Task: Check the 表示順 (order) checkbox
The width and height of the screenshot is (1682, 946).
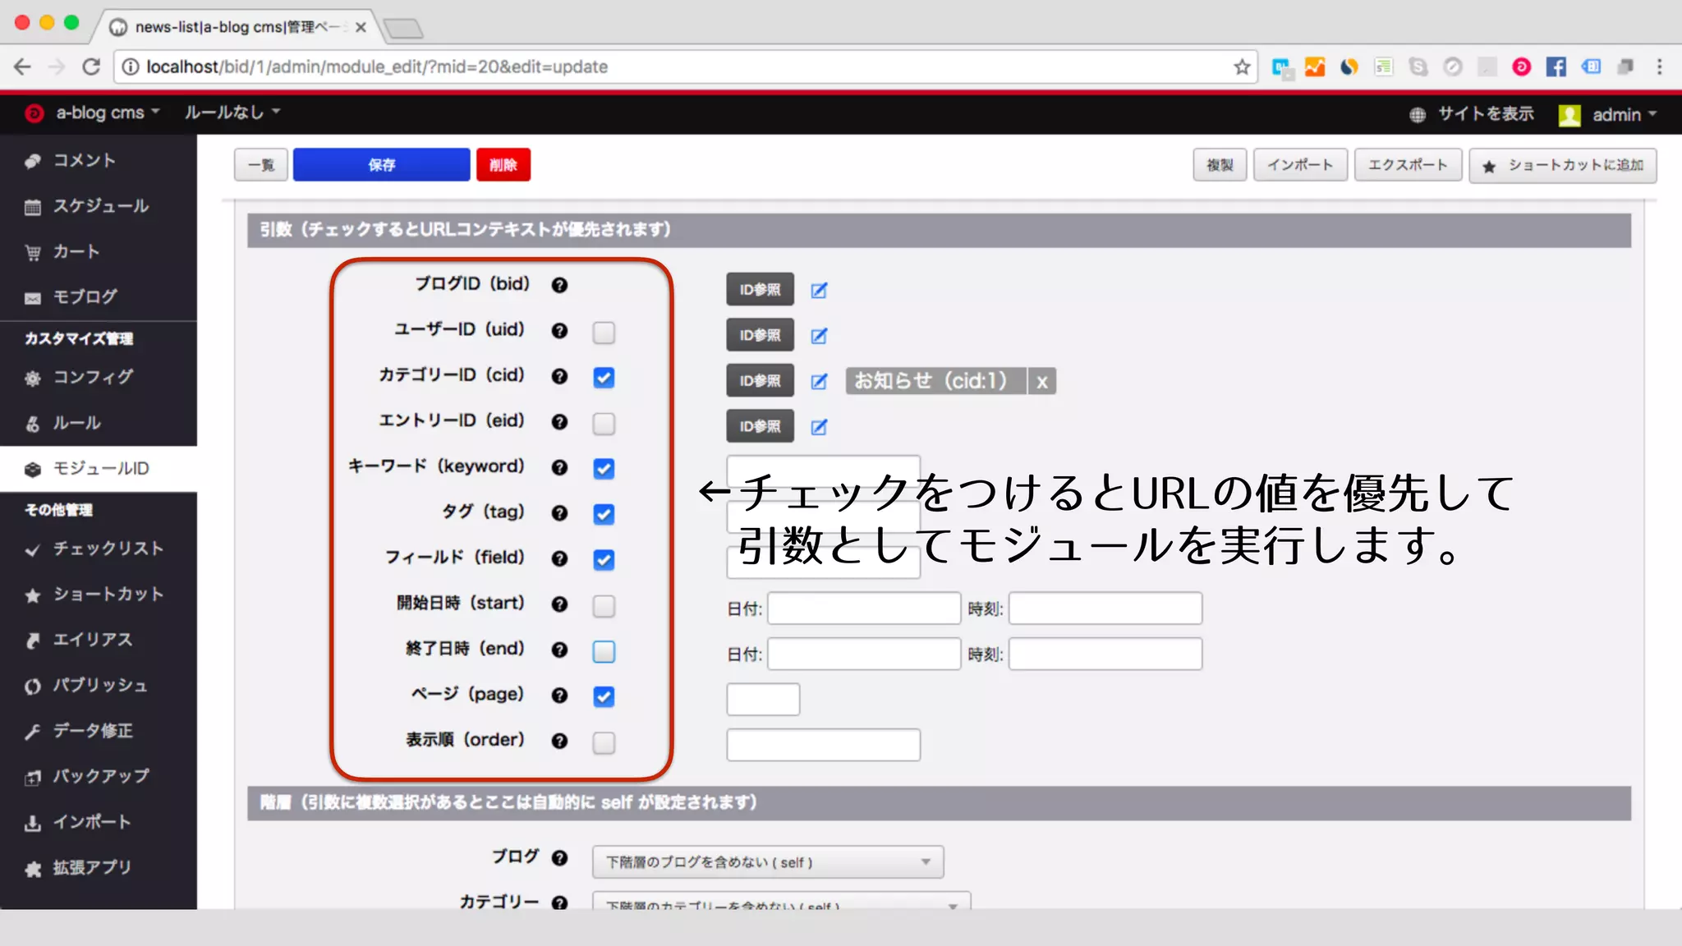Action: coord(604,742)
